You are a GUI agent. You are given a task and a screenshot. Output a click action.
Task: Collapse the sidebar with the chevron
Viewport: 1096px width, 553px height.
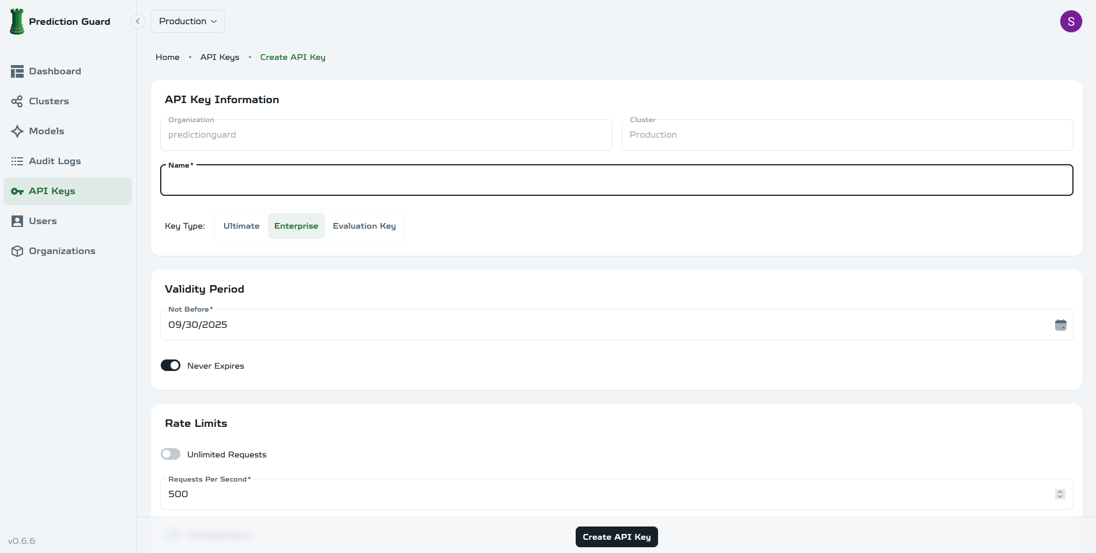[138, 21]
